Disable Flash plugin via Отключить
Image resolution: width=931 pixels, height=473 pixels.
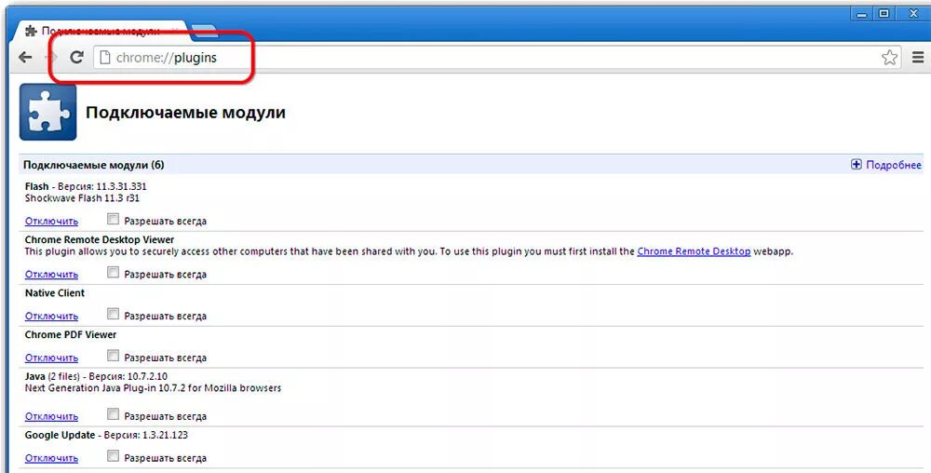(x=51, y=221)
